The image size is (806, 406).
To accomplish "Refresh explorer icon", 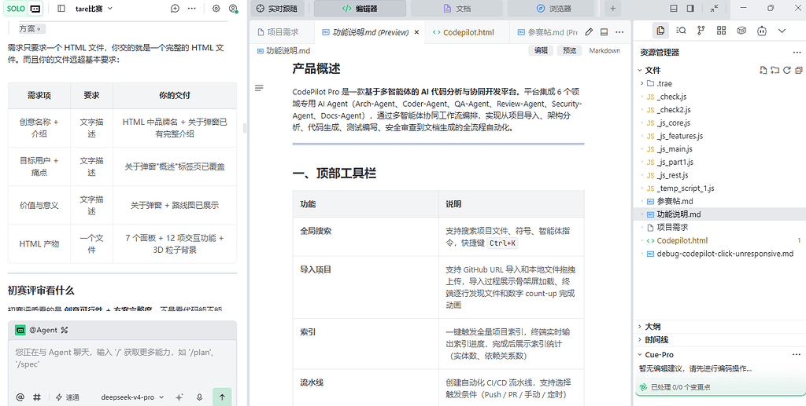I will click(786, 70).
